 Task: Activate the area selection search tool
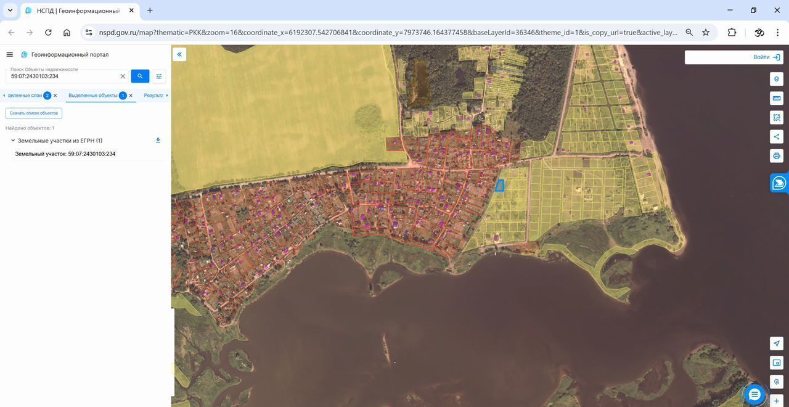(777, 117)
